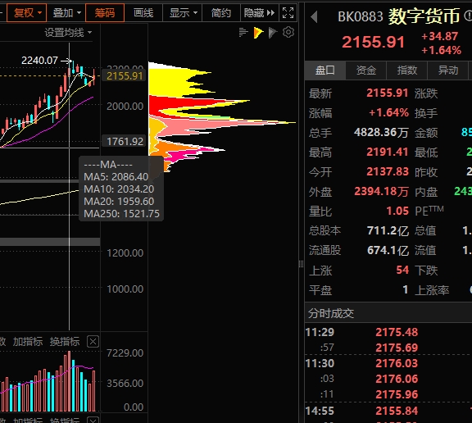Screen dimensions: 472x423
Task: Select the gray flame chip view icon
Action: [x=272, y=32]
